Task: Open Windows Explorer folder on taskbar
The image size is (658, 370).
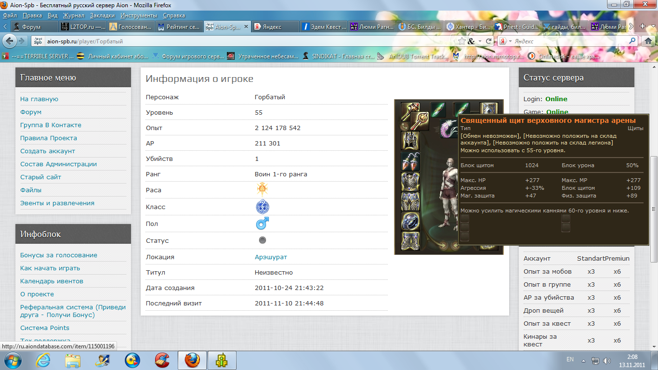Action: [73, 360]
